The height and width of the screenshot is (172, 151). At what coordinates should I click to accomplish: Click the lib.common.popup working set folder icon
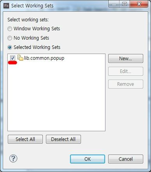(x=20, y=58)
